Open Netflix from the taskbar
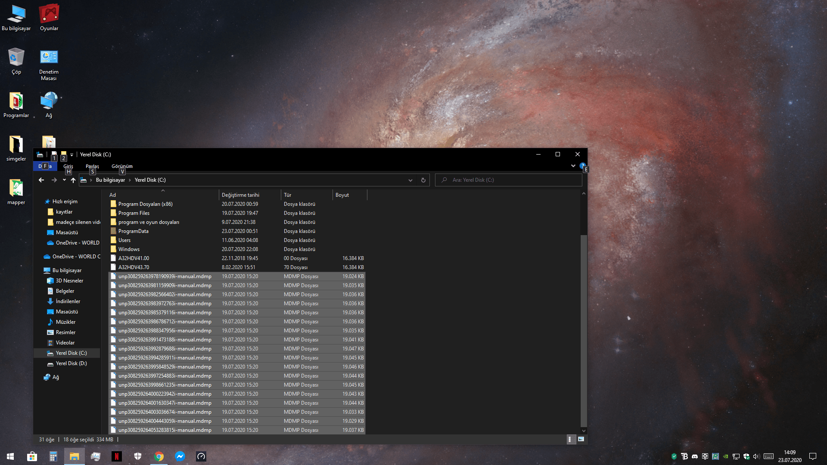 (116, 456)
